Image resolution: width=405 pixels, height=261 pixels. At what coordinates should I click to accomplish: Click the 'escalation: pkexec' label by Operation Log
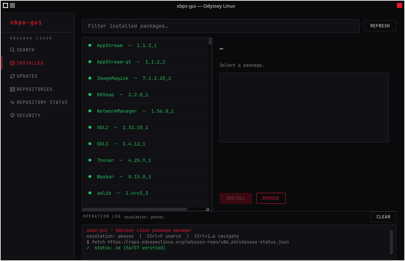point(144,217)
